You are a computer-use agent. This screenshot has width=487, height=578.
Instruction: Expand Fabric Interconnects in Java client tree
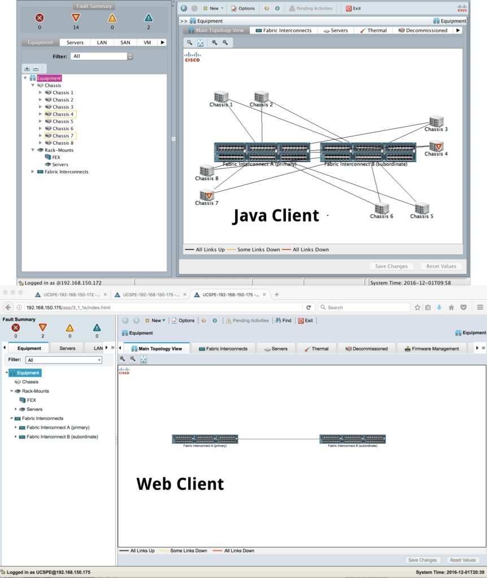click(33, 172)
